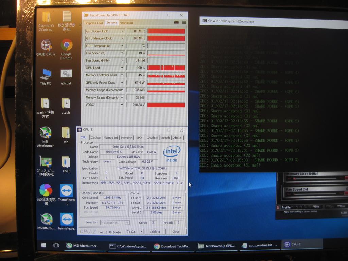The width and height of the screenshot is (348, 261).
Task: Open Task View from the taskbar
Action: pyautogui.click(x=56, y=245)
